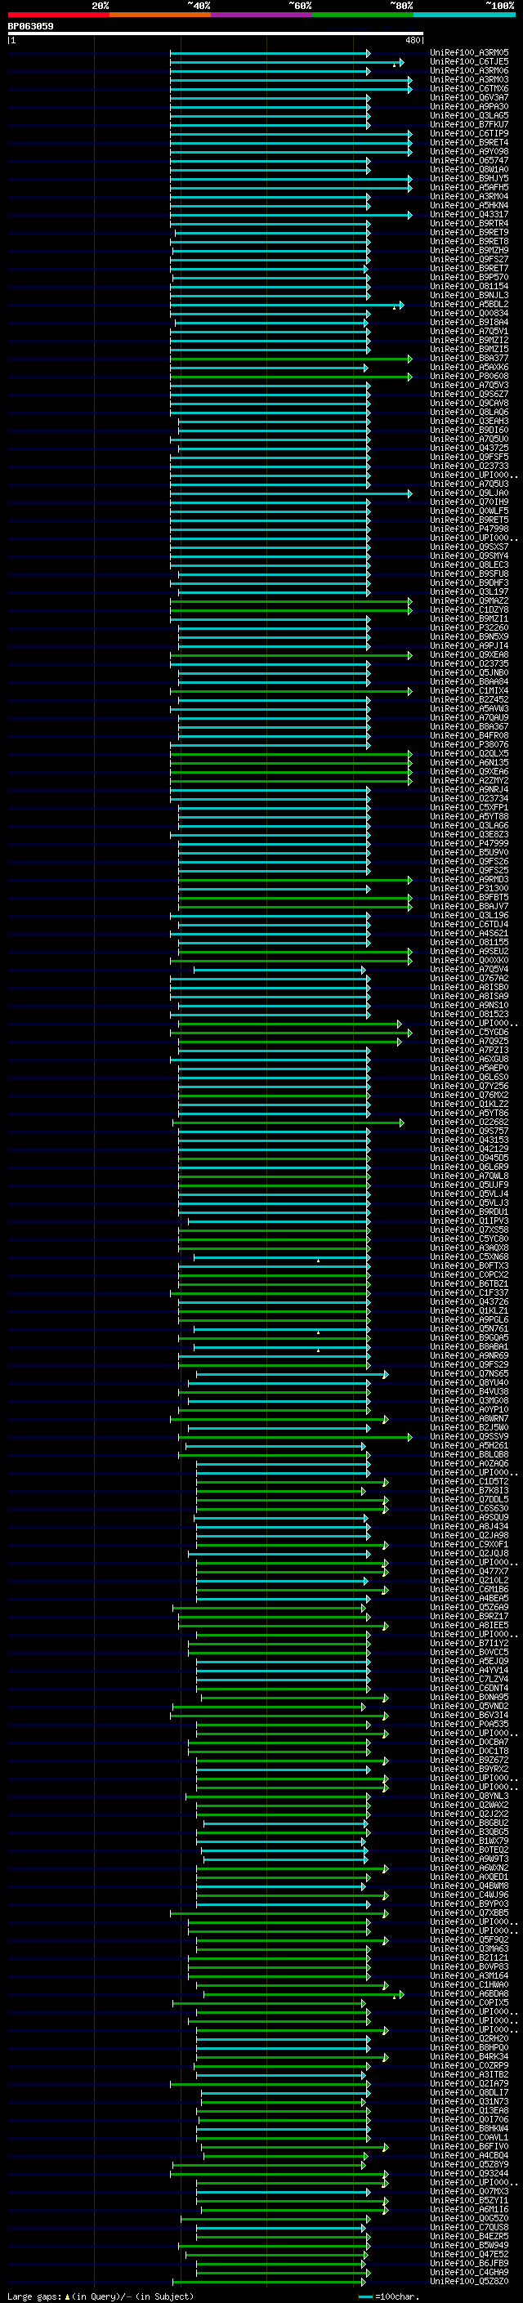Select the UniRef100_P80608 label
The image size is (523, 2303).
[x=469, y=377]
